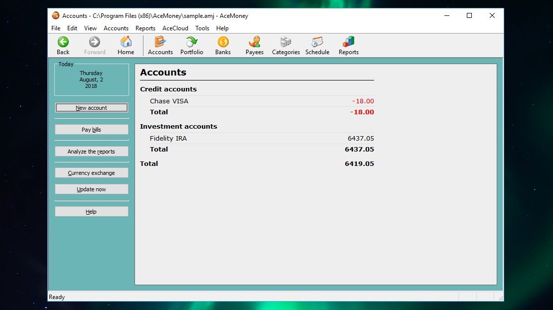
Task: Maximize the AceMoney window
Action: pos(469,15)
